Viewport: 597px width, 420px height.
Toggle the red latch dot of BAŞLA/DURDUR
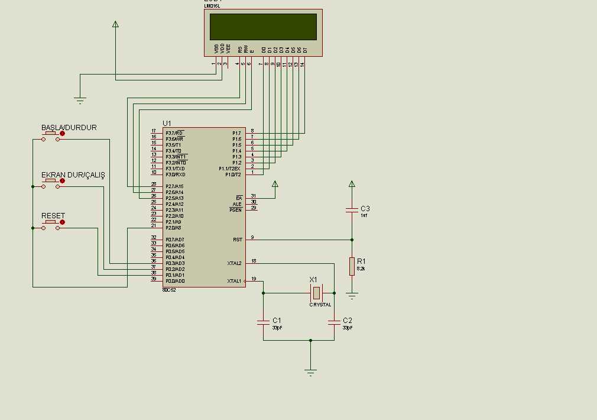63,133
